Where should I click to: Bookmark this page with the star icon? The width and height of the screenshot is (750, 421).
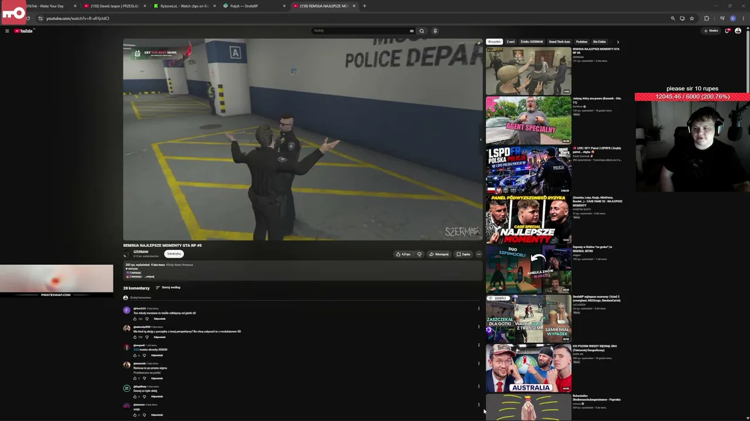pyautogui.click(x=691, y=18)
